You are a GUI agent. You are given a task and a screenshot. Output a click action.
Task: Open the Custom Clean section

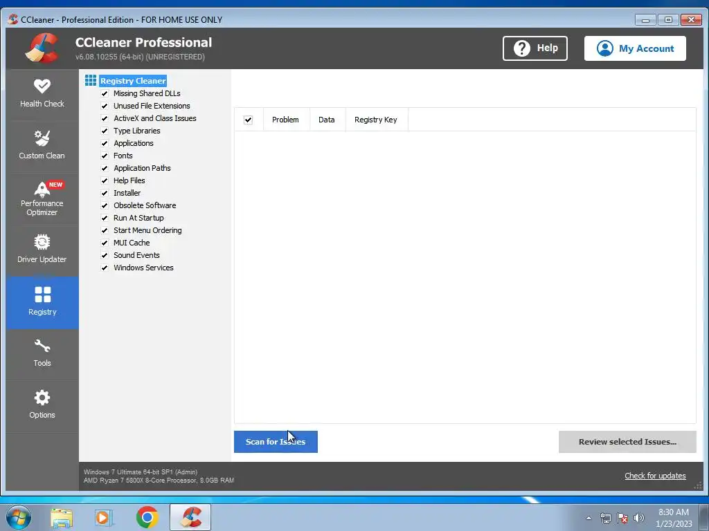click(x=42, y=146)
